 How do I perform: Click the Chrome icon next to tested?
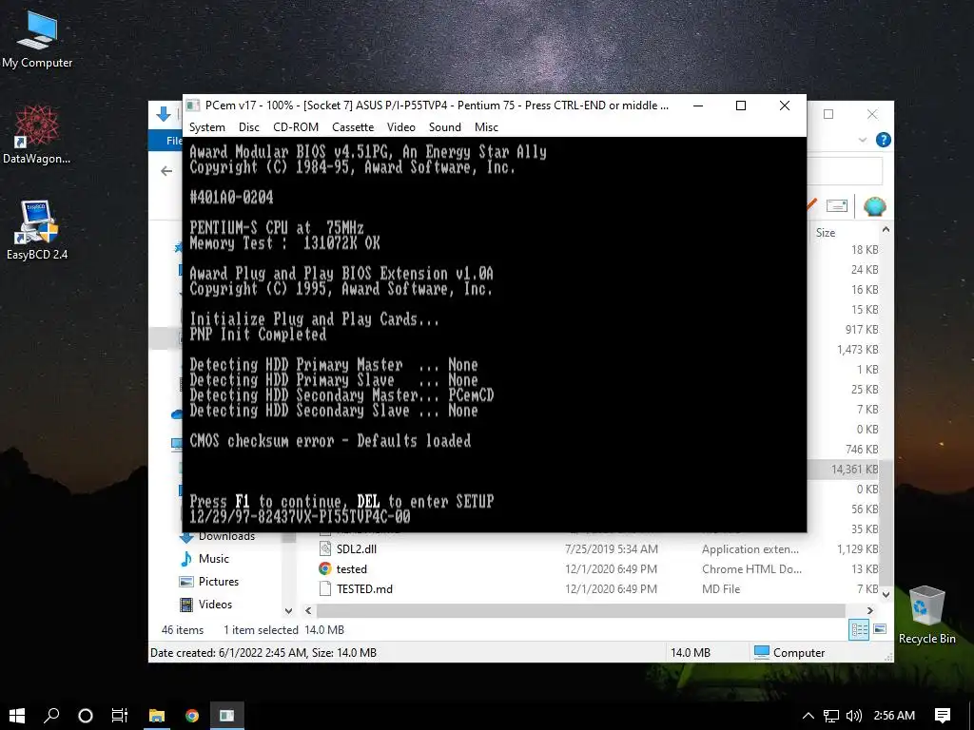(325, 568)
